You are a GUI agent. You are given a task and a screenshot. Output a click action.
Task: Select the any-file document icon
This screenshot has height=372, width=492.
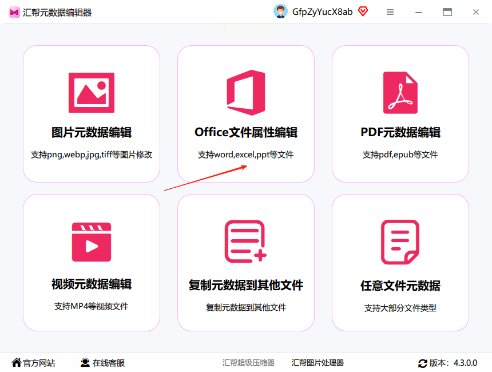[400, 242]
